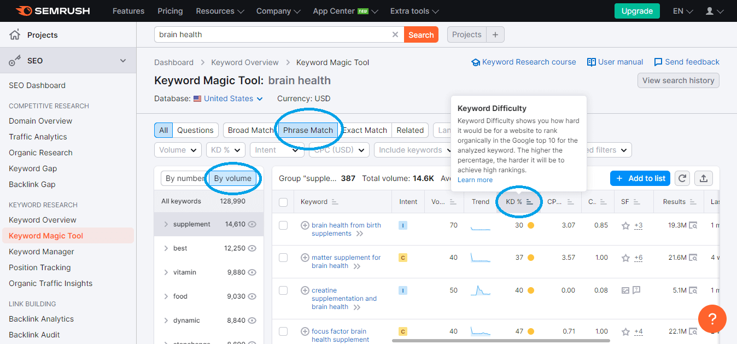Open the Extra tools top menu
The image size is (737, 344).
(414, 11)
